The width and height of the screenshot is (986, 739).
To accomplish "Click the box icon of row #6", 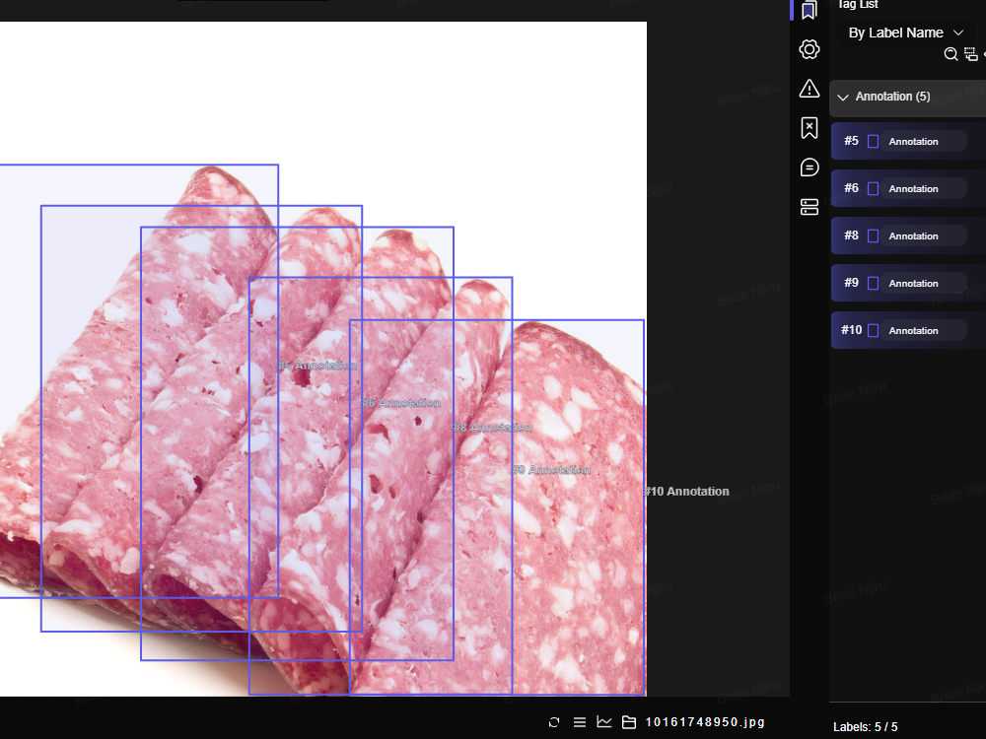I will pos(874,188).
